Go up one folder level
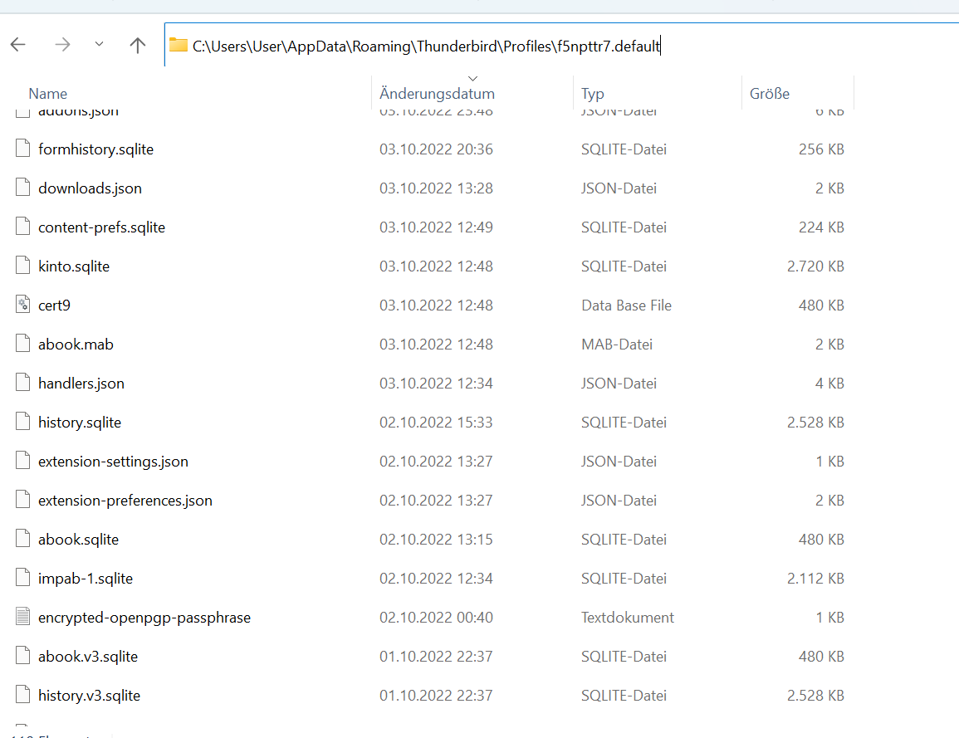This screenshot has height=738, width=959. (x=138, y=45)
